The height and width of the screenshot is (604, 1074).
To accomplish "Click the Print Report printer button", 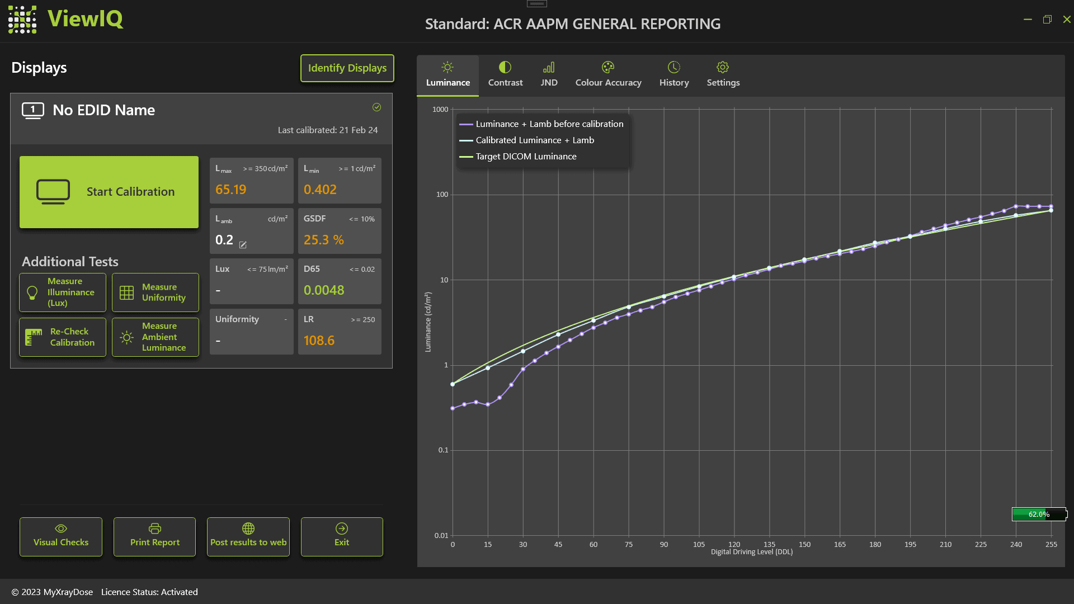I will [154, 536].
